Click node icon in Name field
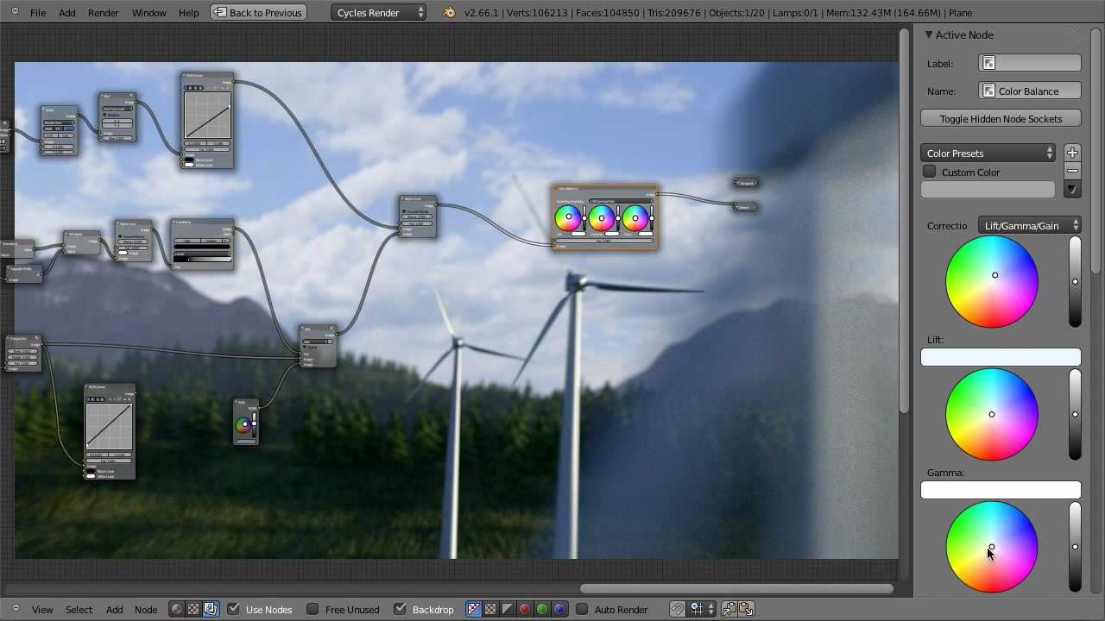This screenshot has width=1105, height=621. (988, 91)
